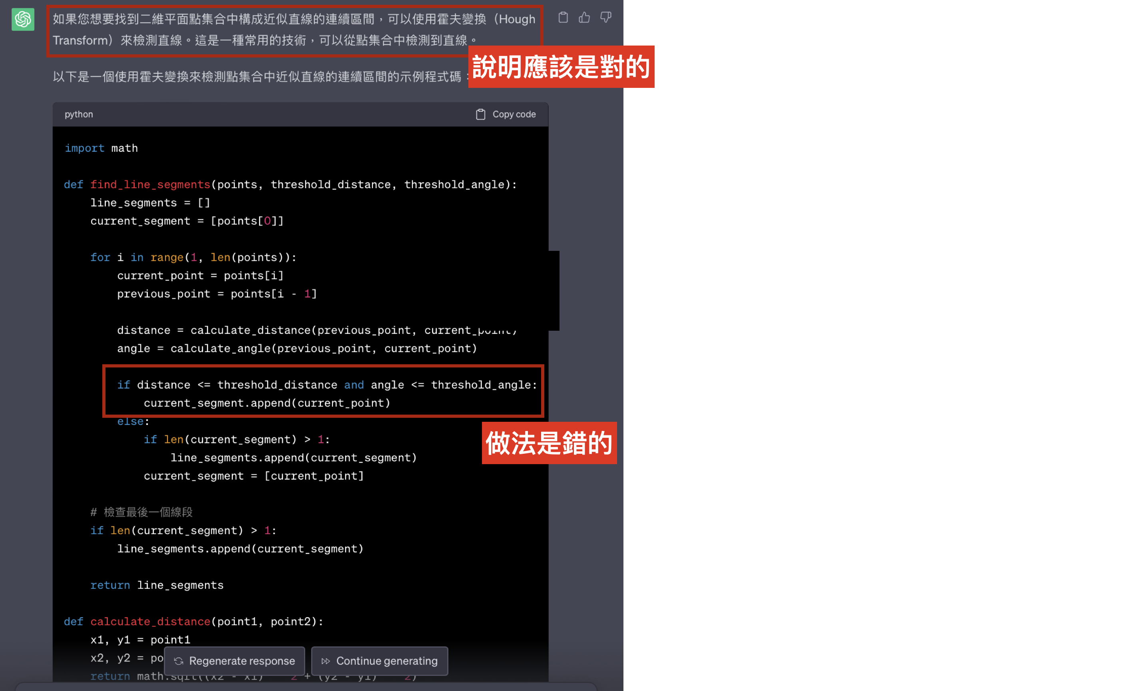
Task: Give the response a thumbs down
Action: click(x=605, y=18)
